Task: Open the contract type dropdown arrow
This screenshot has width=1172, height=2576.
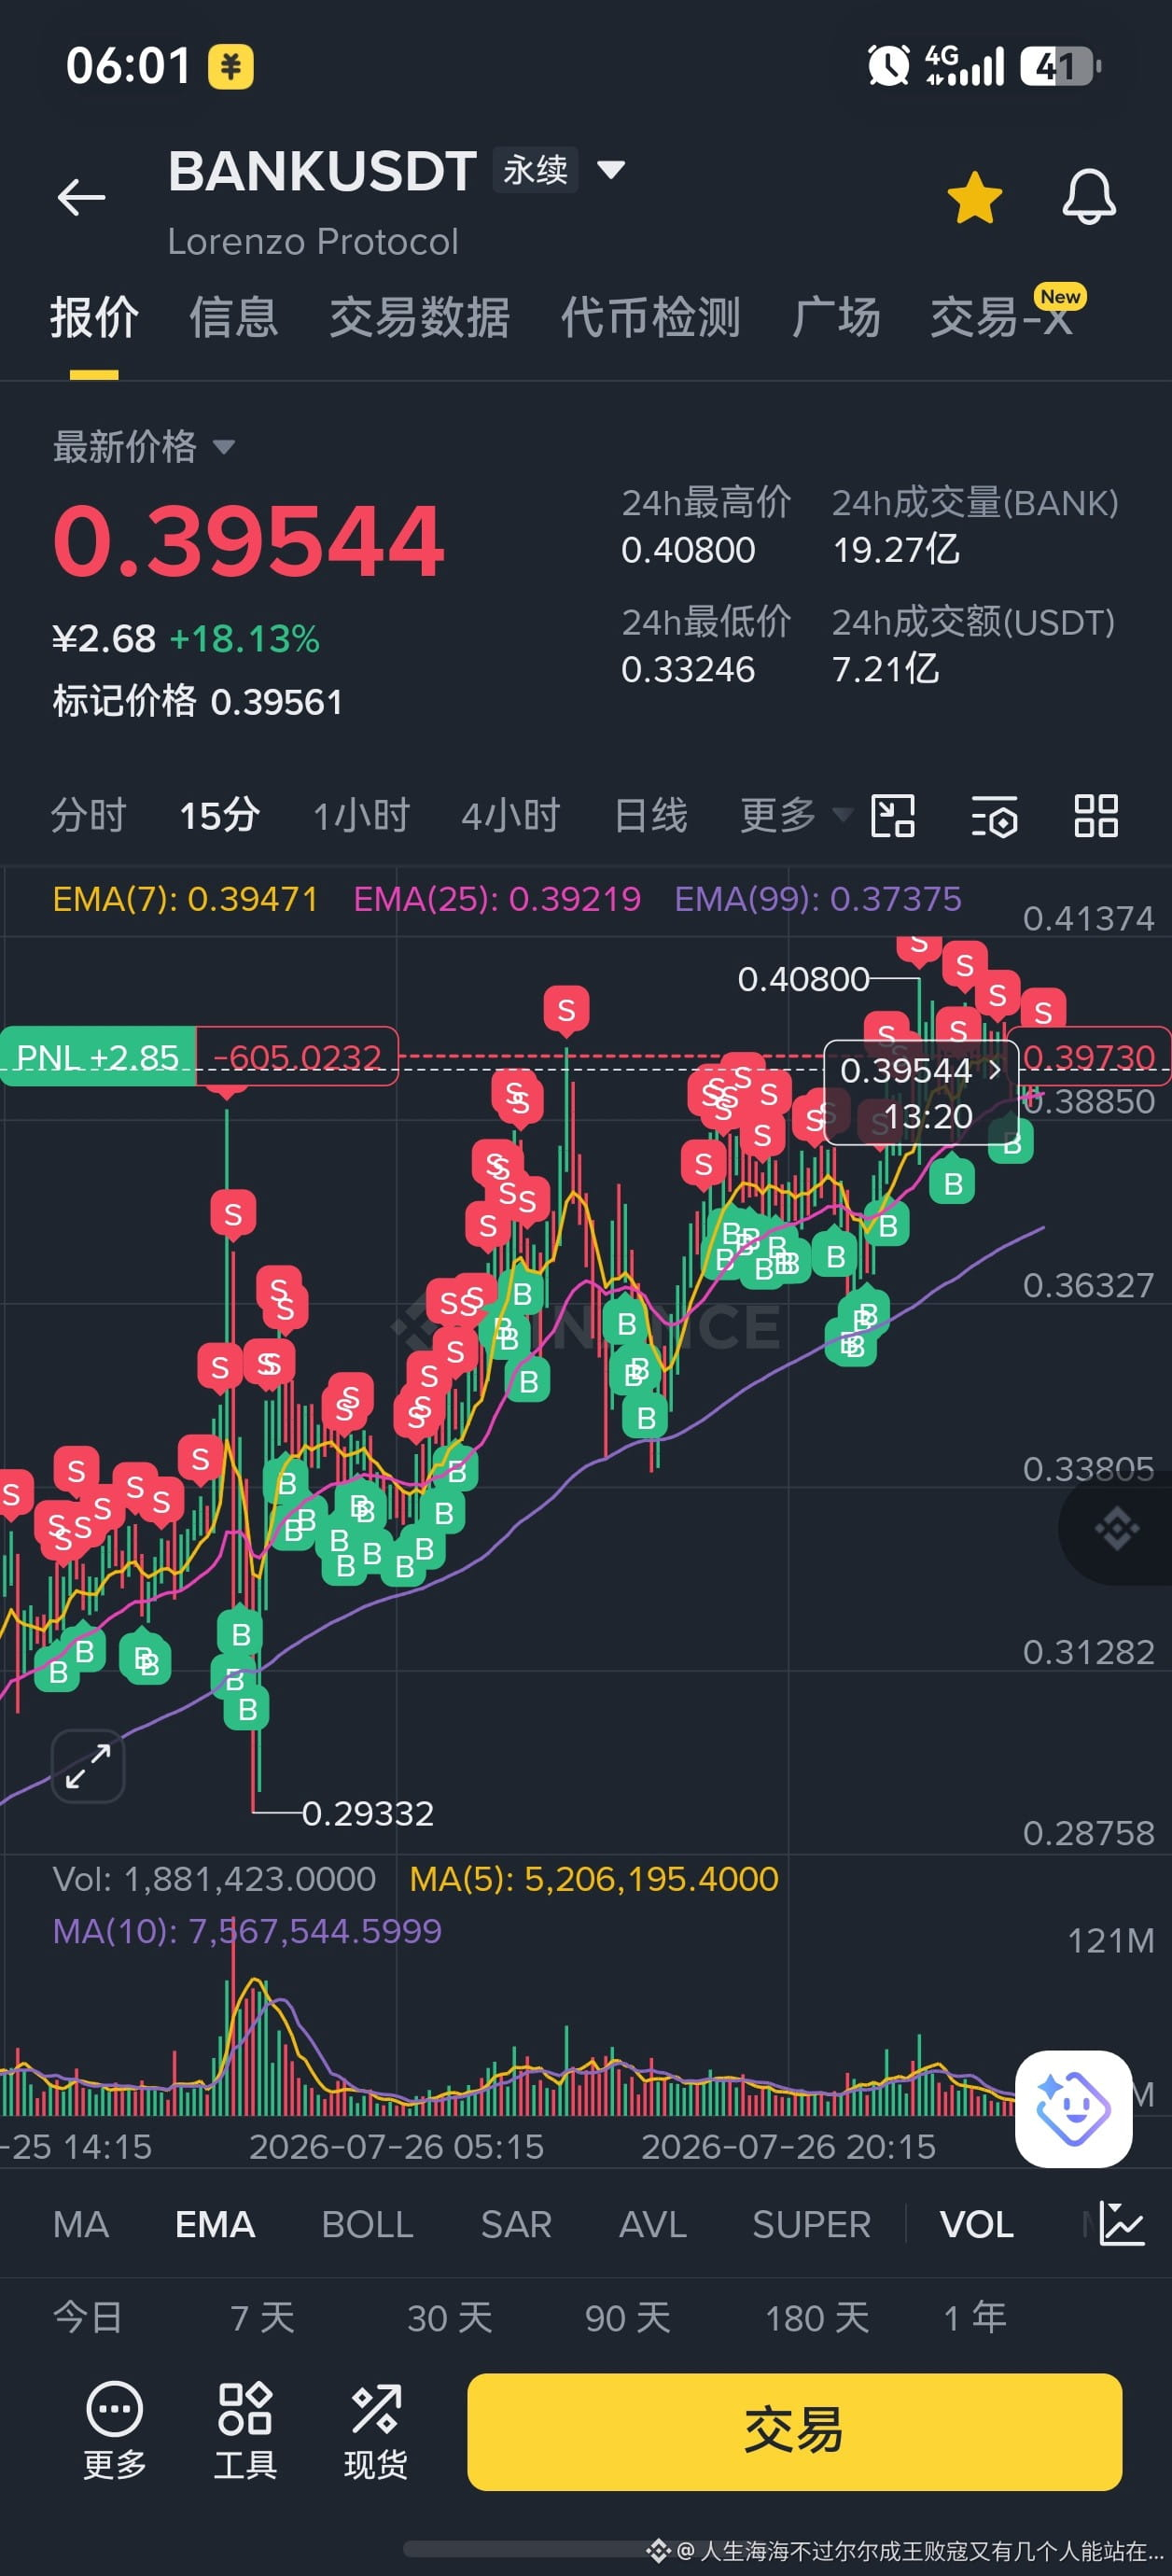Action: (611, 169)
